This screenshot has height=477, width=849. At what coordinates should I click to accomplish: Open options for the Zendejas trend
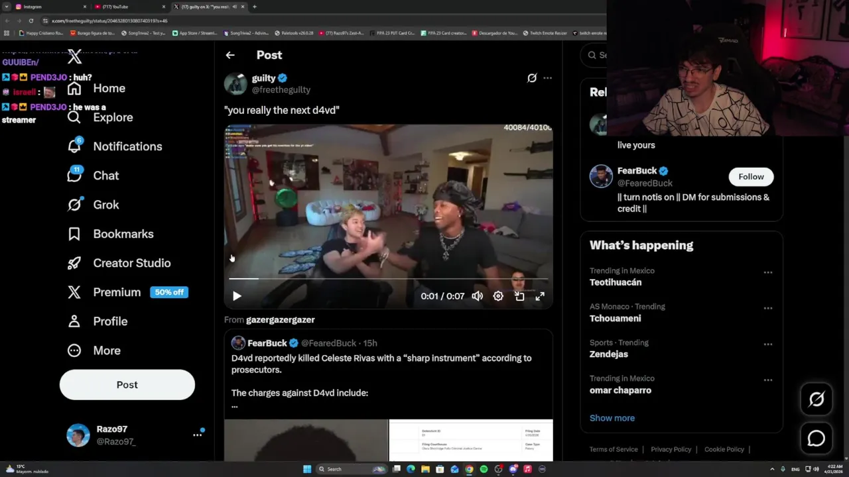[x=768, y=344]
